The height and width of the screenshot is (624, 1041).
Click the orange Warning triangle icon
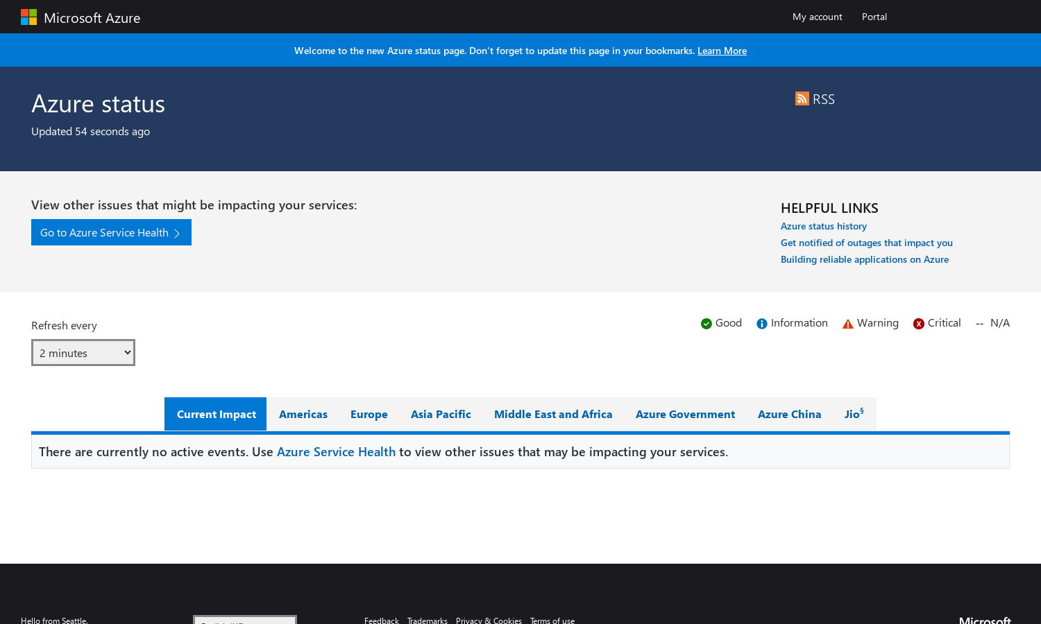coord(847,324)
